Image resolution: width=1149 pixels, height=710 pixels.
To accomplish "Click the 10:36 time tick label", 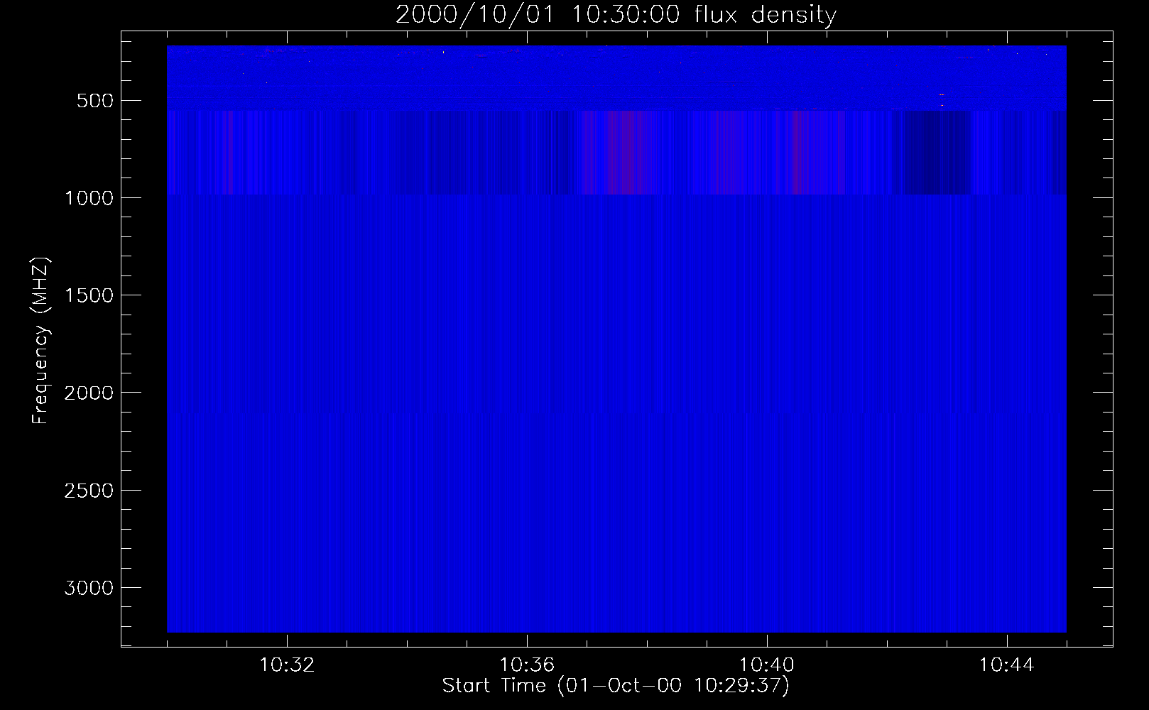I will click(x=527, y=665).
